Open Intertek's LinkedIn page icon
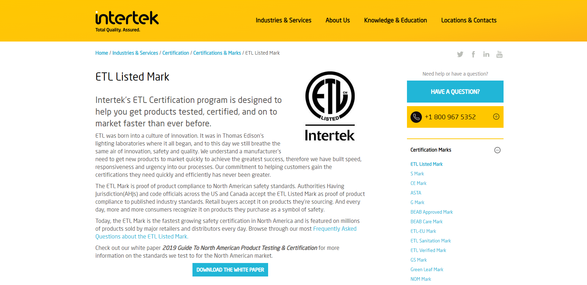 pos(486,54)
